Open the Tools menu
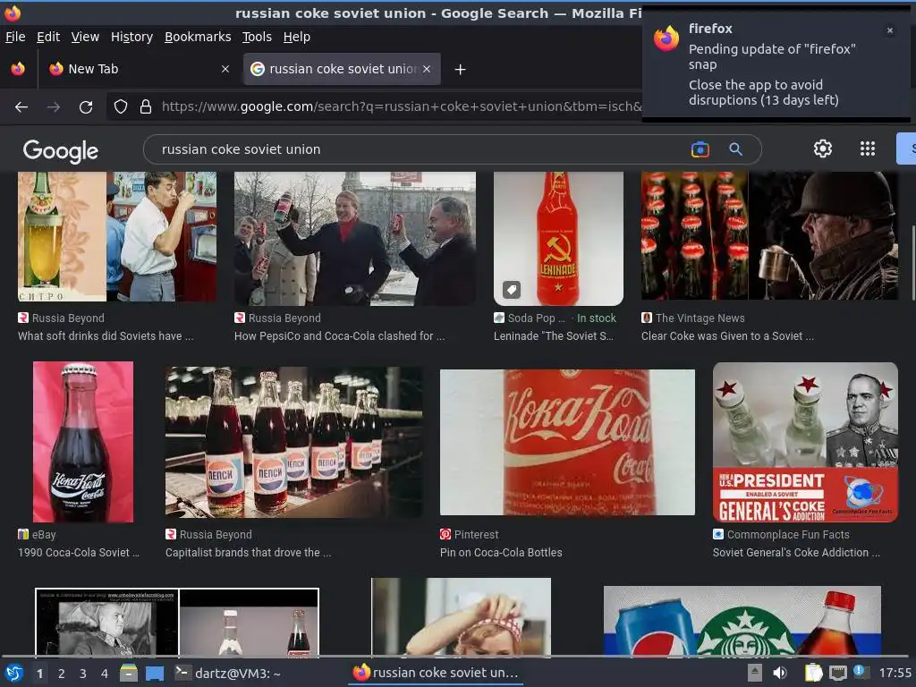The width and height of the screenshot is (916, 687). (257, 37)
